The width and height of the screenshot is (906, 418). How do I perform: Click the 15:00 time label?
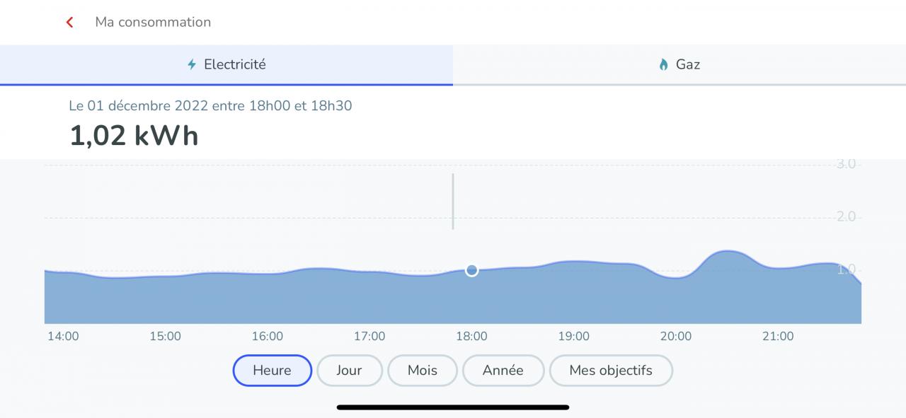(x=165, y=337)
